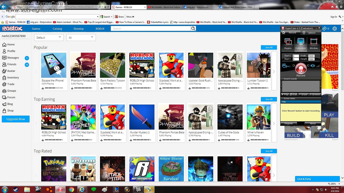Click See All for Top Earning
The image size is (344, 193).
coord(269,99)
